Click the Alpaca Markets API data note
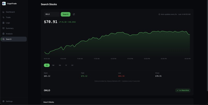The width and height of the screenshot is (208, 105). (117, 81)
